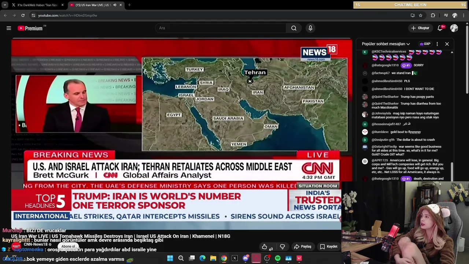469x264 pixels.
Task: Open a new browser tab
Action: point(129,5)
